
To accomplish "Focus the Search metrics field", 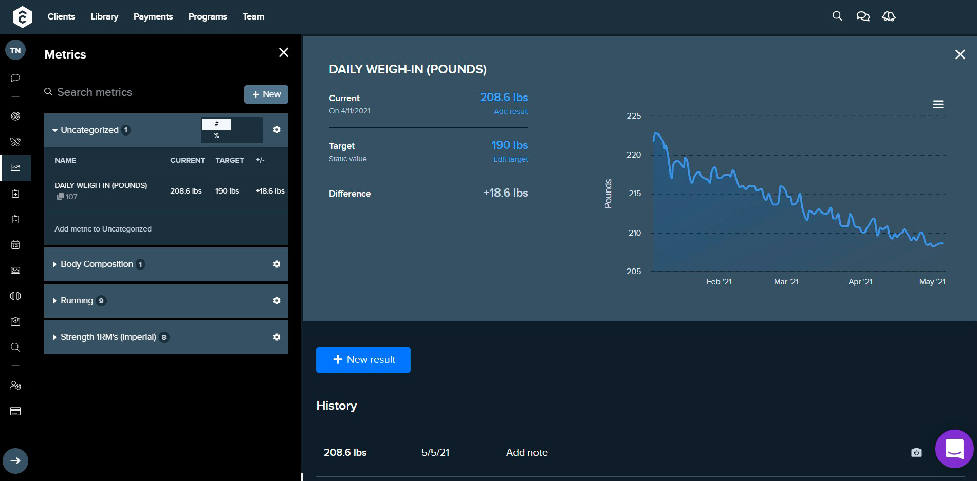I will (144, 92).
